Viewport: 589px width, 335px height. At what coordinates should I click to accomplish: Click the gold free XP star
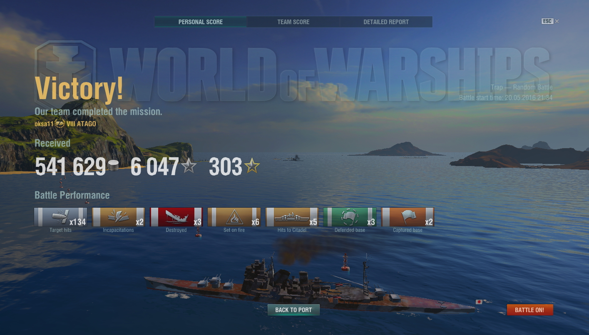[252, 166]
